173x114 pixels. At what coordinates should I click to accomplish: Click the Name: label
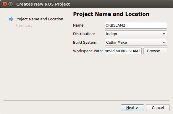pyautogui.click(x=79, y=25)
